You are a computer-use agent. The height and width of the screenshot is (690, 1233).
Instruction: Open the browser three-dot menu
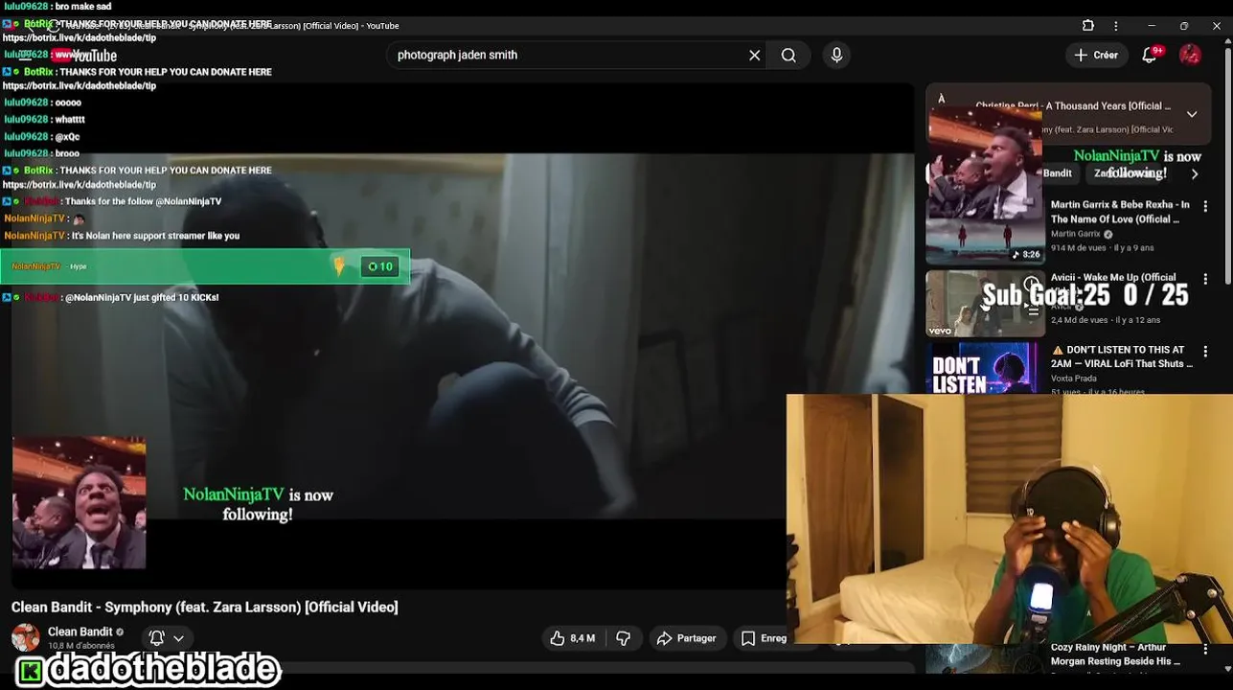1116,26
